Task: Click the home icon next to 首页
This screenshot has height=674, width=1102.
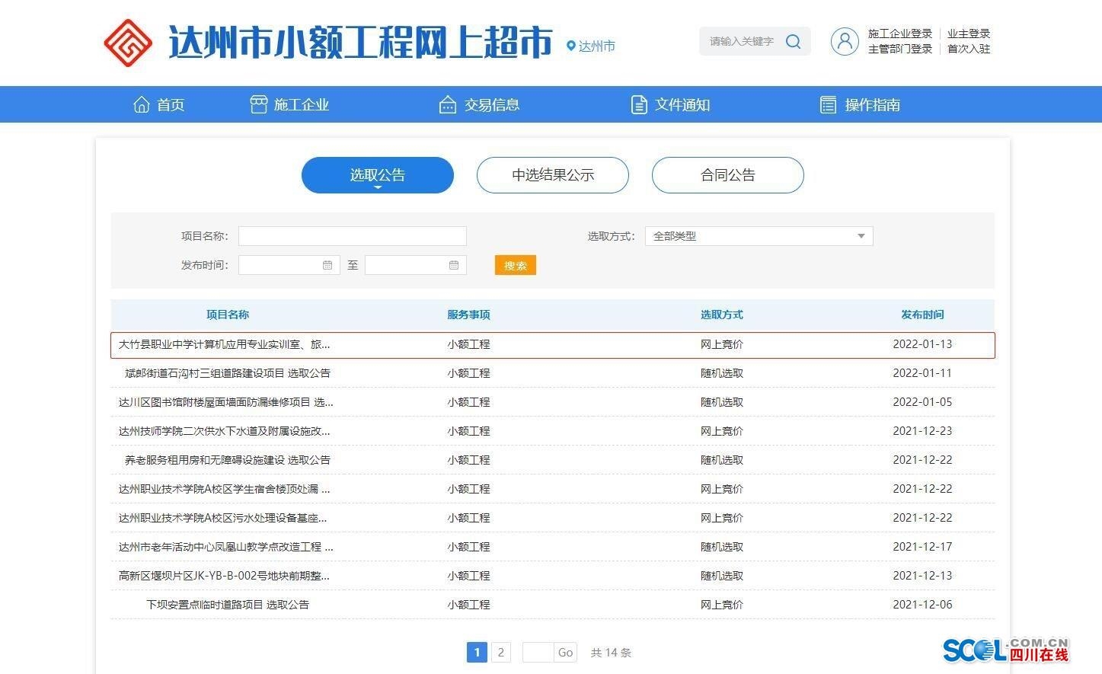Action: pos(142,104)
